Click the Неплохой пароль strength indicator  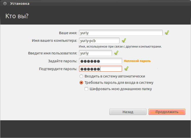click(137, 61)
